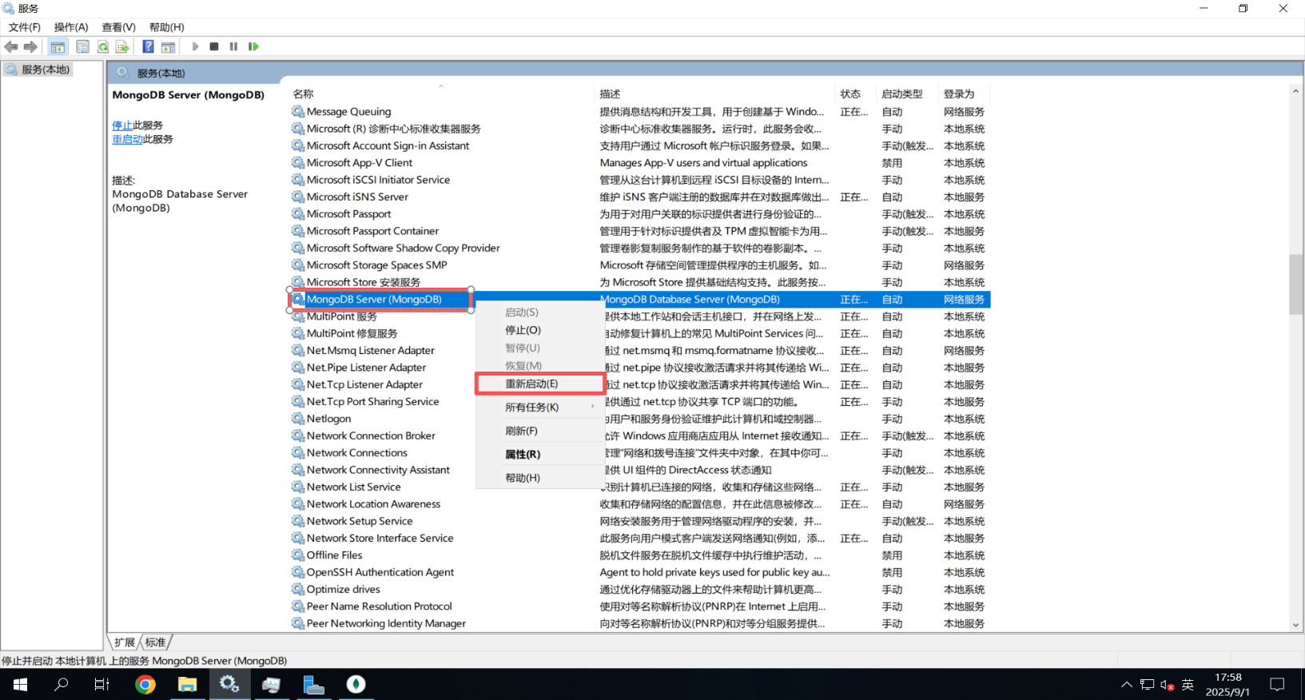Screen dimensions: 1305x700
Task: Select the Microsoft App-V Client gear icon
Action: point(298,163)
